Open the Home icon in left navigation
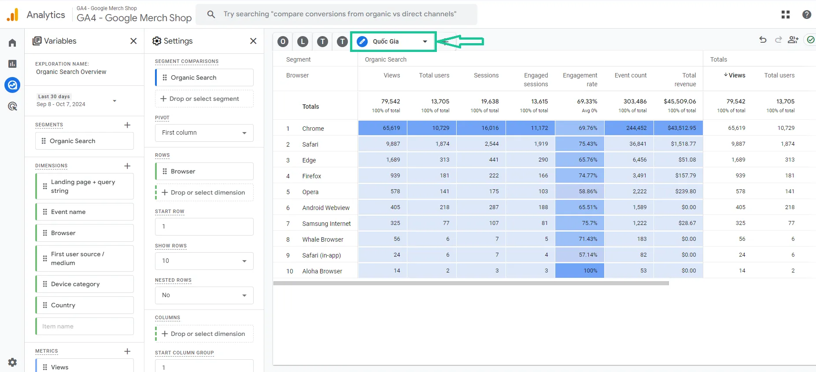The image size is (816, 372). click(12, 43)
